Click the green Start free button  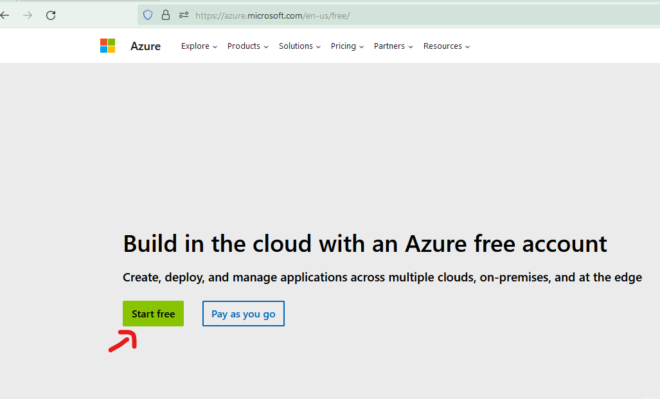(153, 314)
